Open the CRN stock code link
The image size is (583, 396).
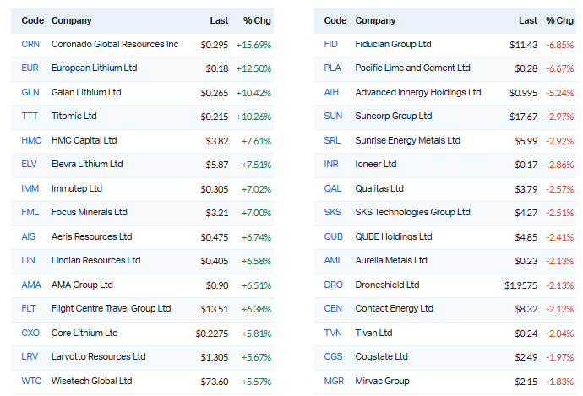[x=30, y=44]
